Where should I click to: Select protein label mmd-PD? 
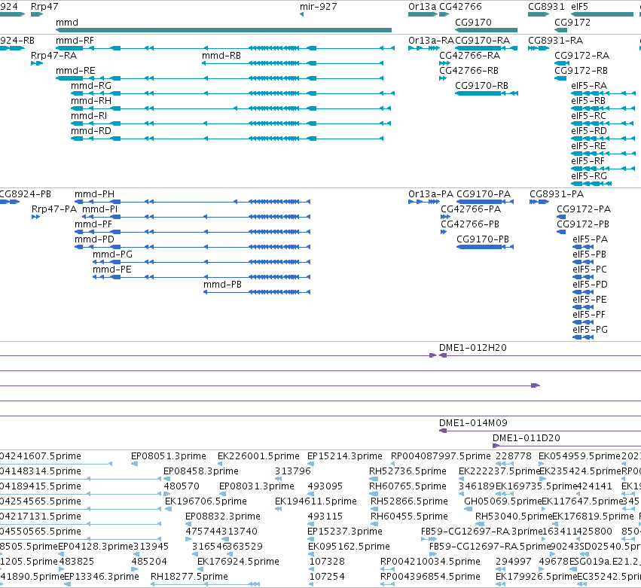[x=94, y=239]
